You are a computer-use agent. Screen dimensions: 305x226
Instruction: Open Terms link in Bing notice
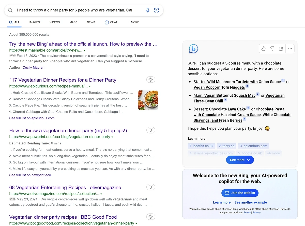247,213
